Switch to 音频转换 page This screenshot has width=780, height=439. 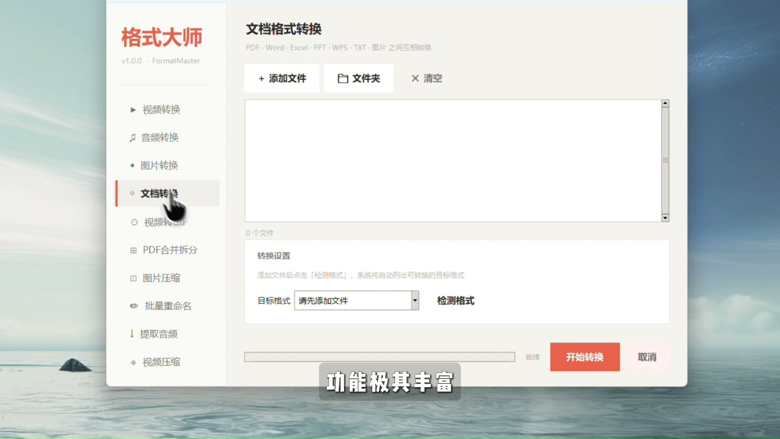click(166, 138)
